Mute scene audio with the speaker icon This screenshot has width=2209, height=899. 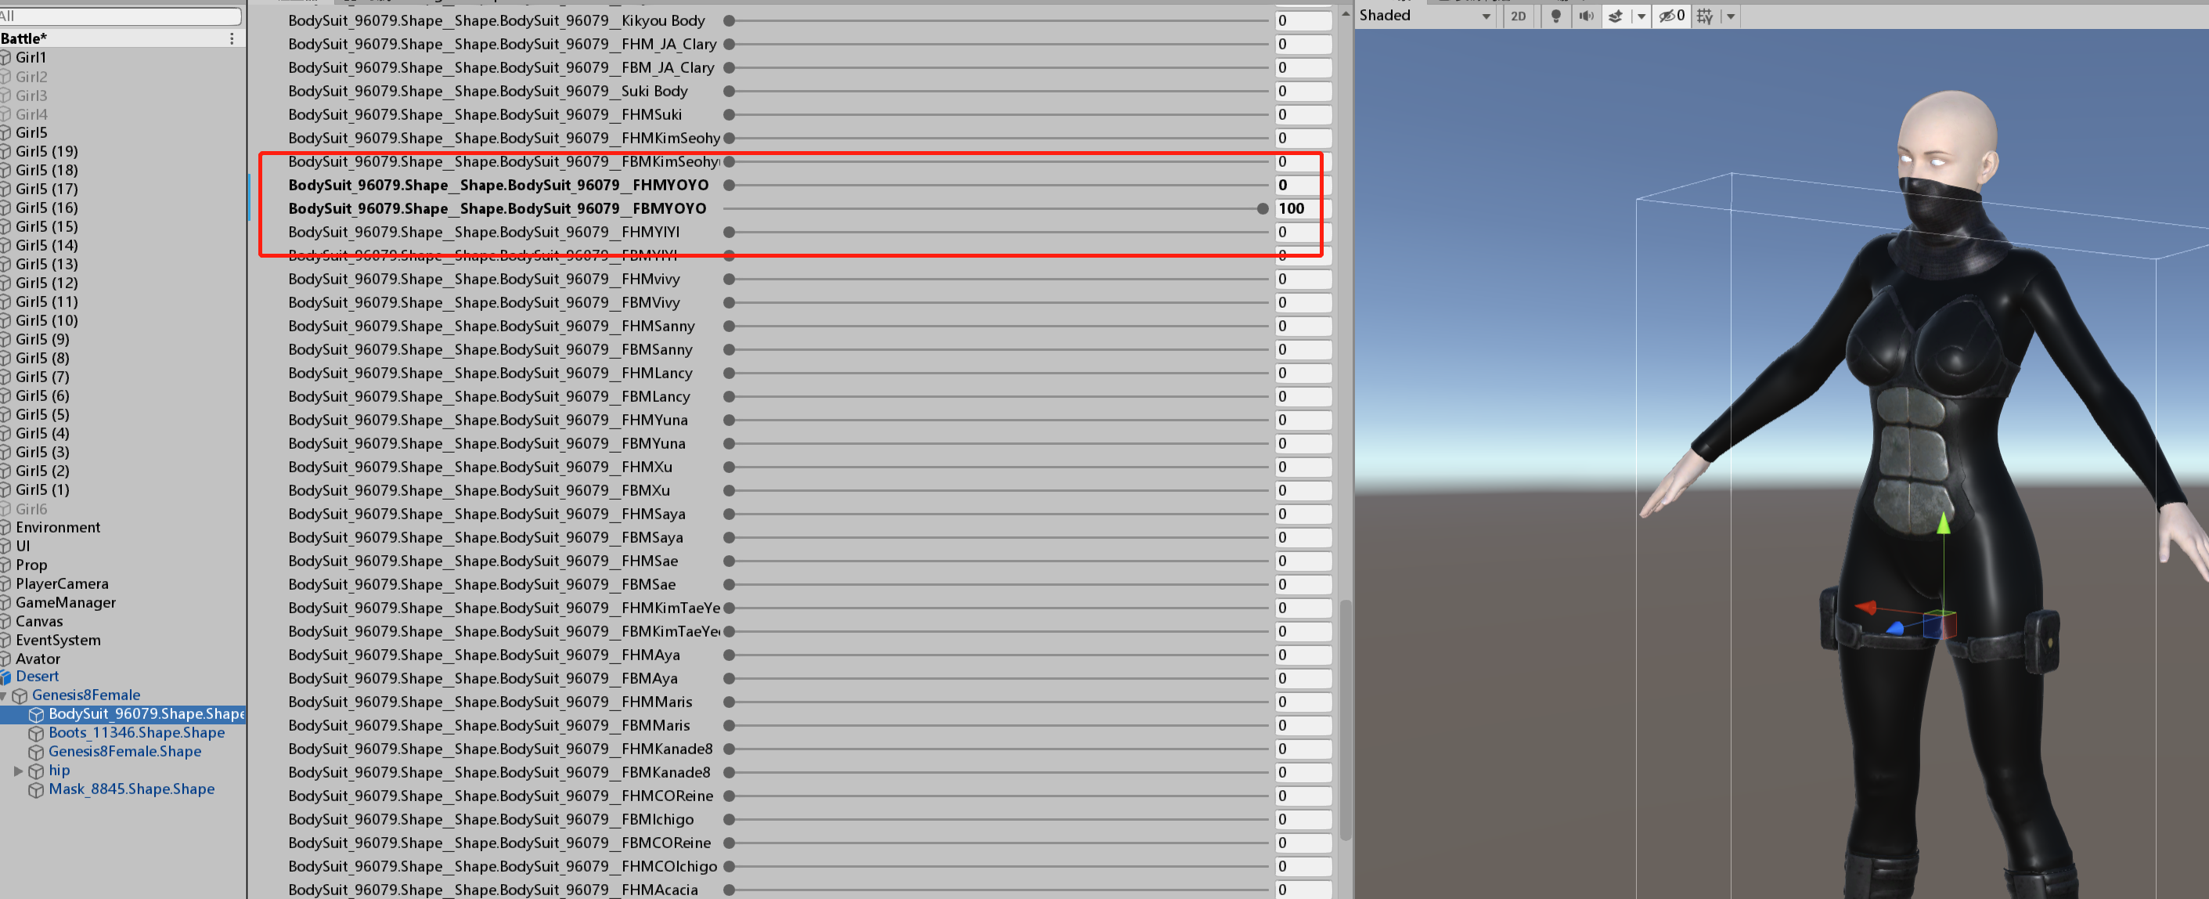[1586, 16]
